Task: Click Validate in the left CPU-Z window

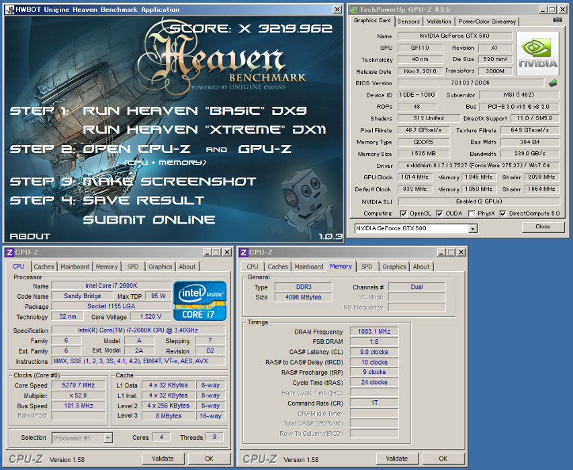Action: [x=163, y=459]
